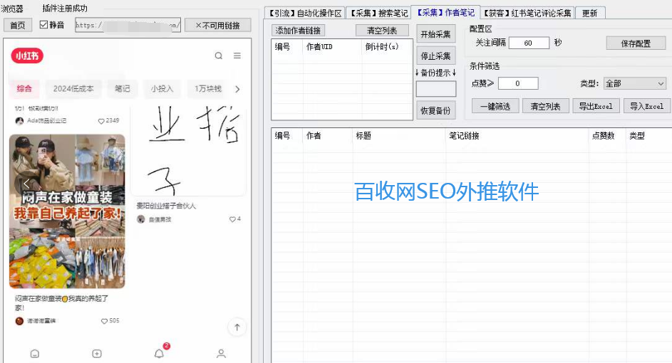
Task: Click the Xiaohongshu search magnifier icon
Action: (219, 56)
